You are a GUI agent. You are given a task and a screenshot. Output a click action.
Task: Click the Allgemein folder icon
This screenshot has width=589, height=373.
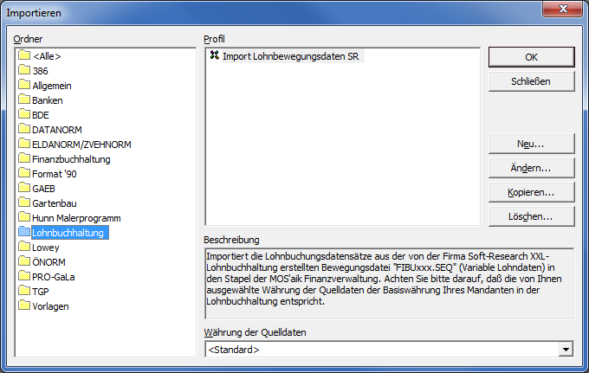pos(24,85)
